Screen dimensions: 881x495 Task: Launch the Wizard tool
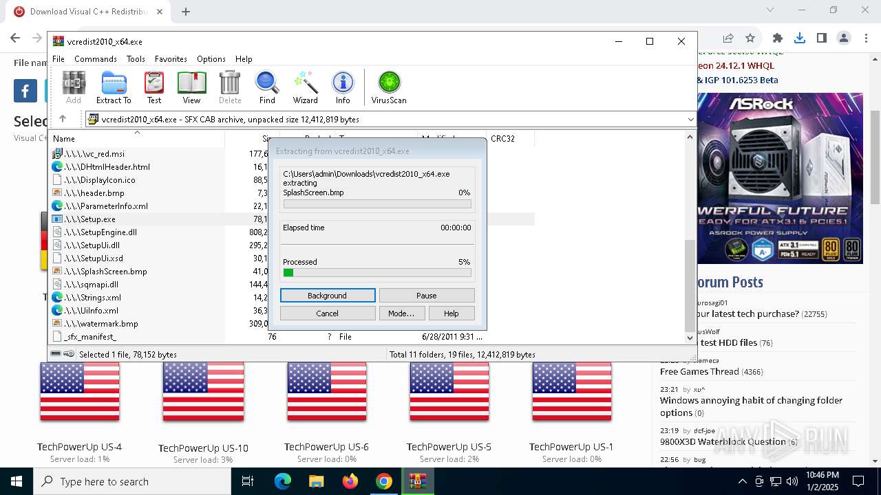click(305, 87)
